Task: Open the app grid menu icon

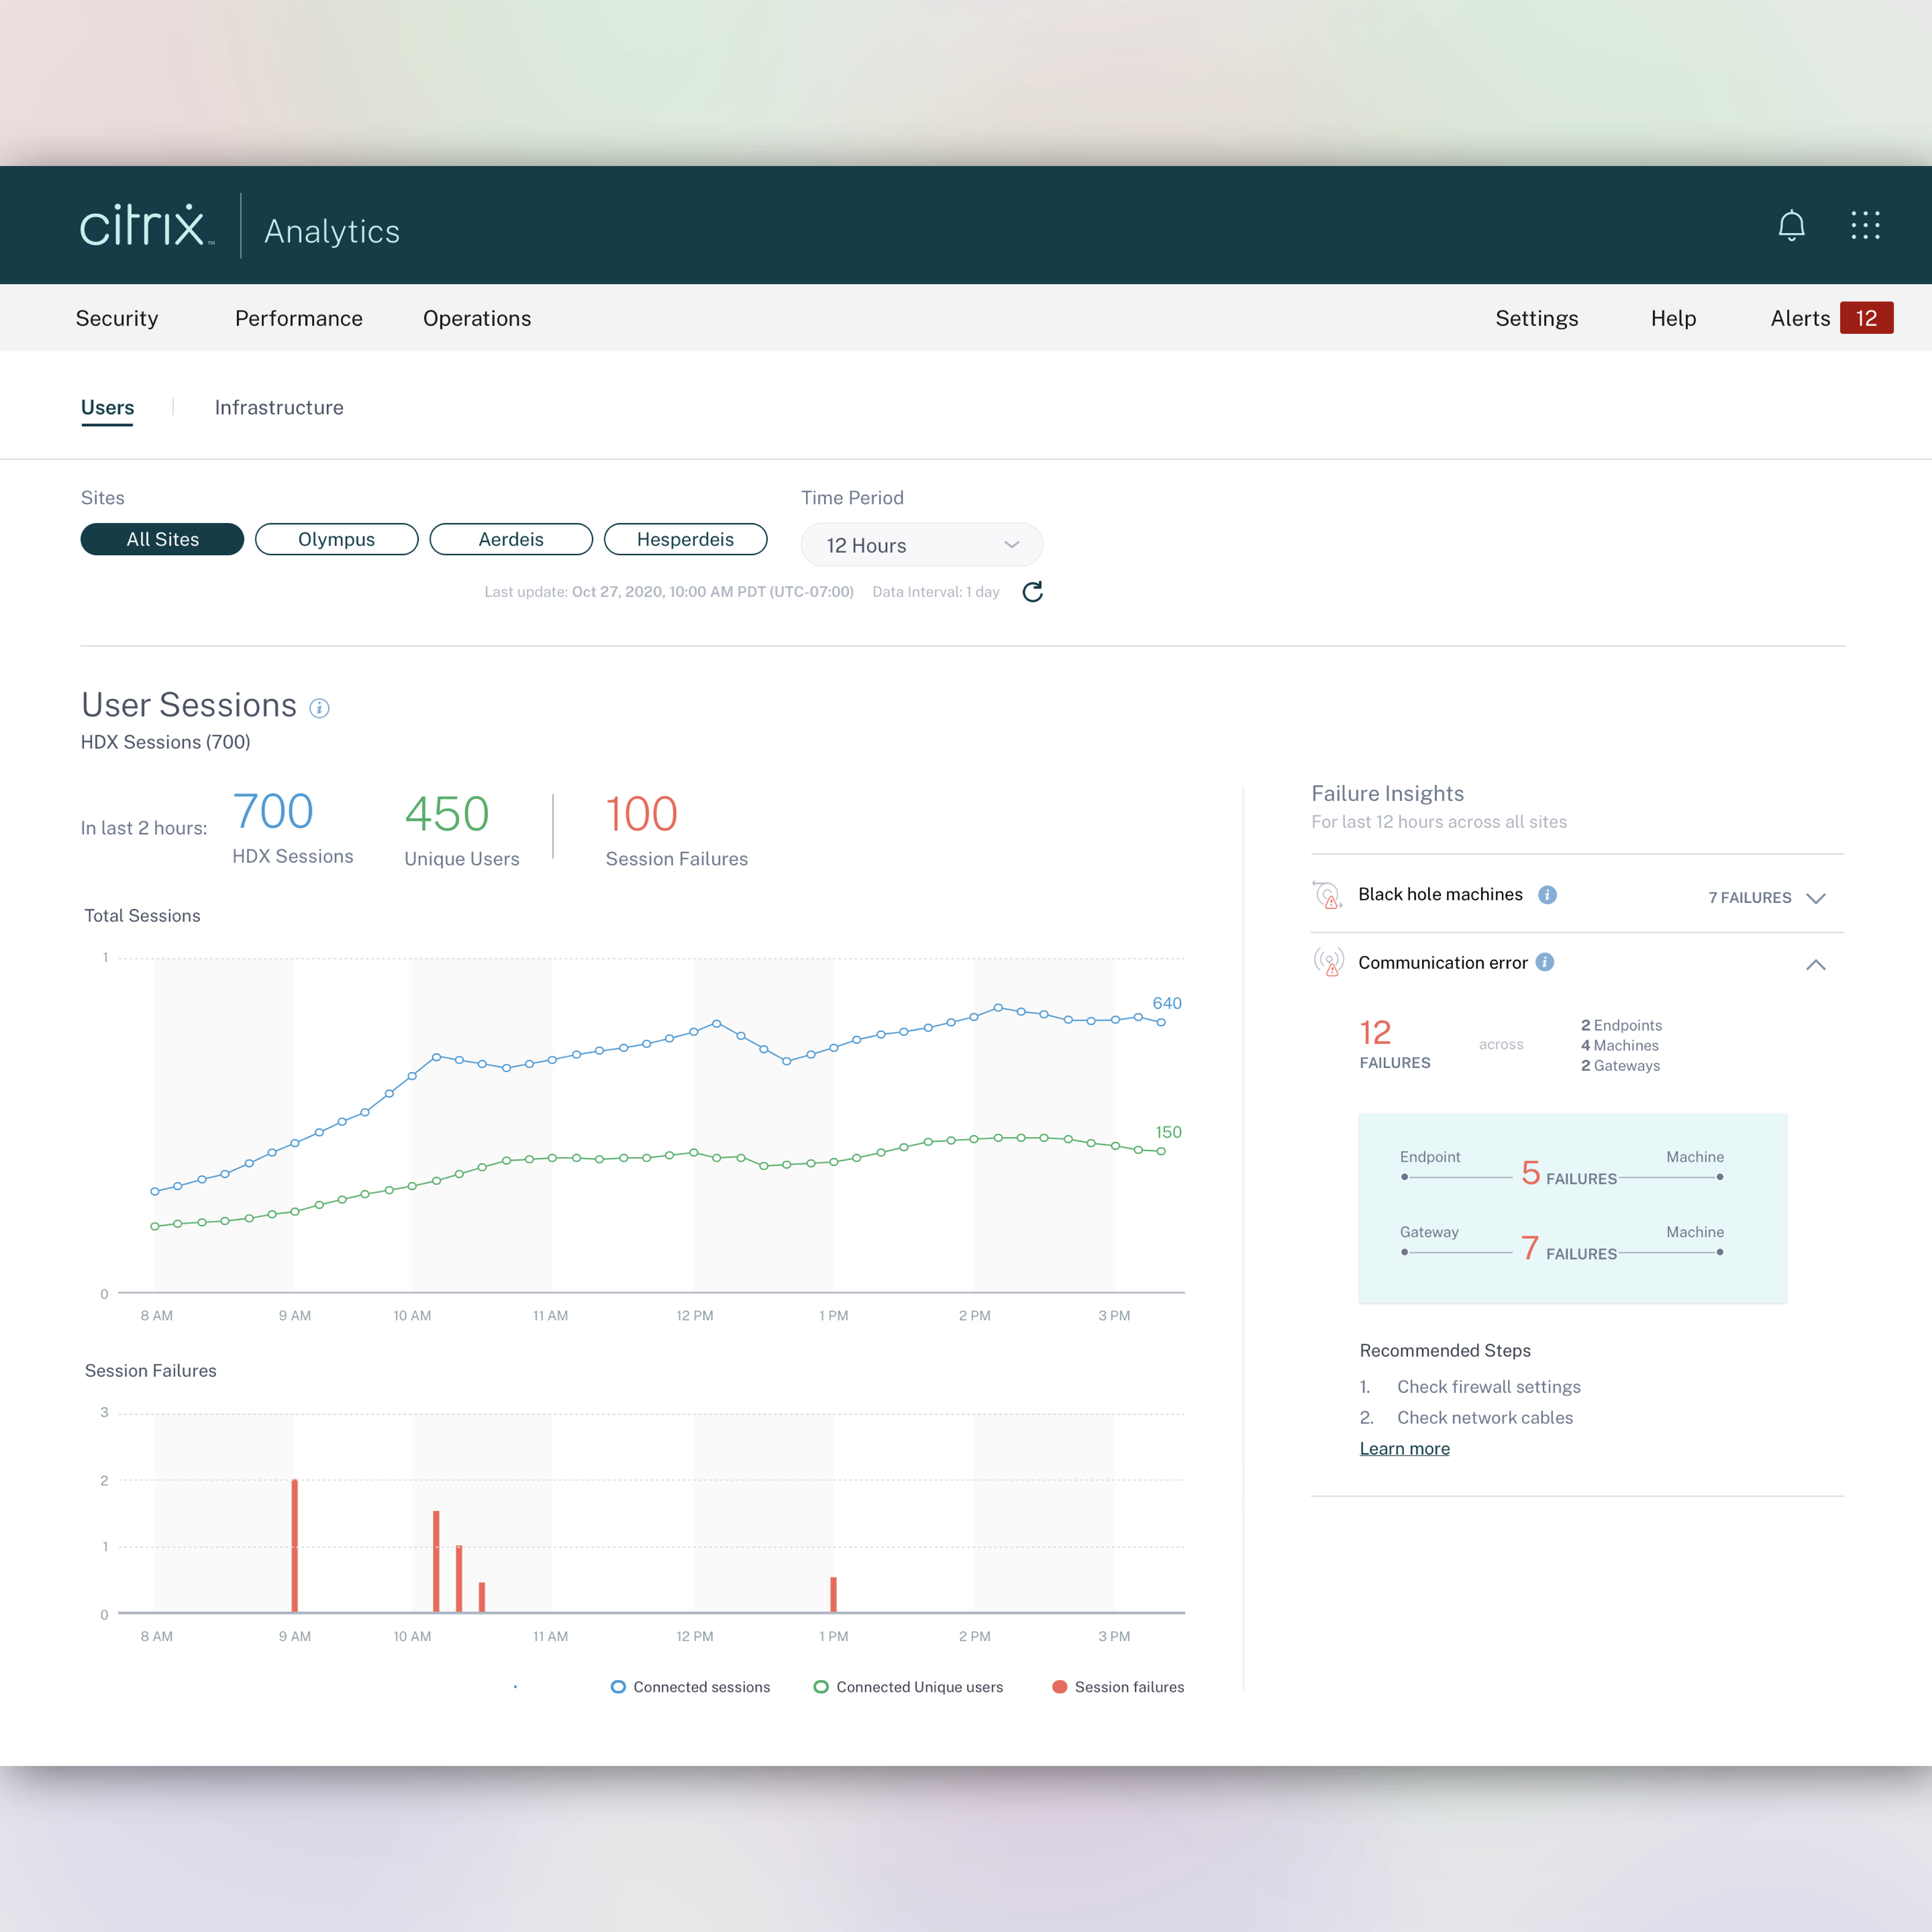Action: coord(1865,225)
